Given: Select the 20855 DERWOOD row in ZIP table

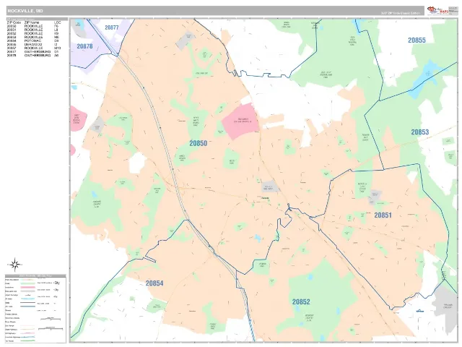Looking at the screenshot, I should click(x=32, y=44).
